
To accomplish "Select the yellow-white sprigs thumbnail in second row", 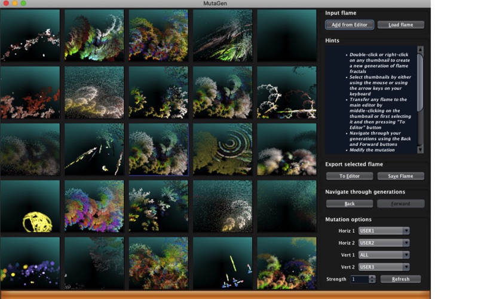I will click(158, 93).
